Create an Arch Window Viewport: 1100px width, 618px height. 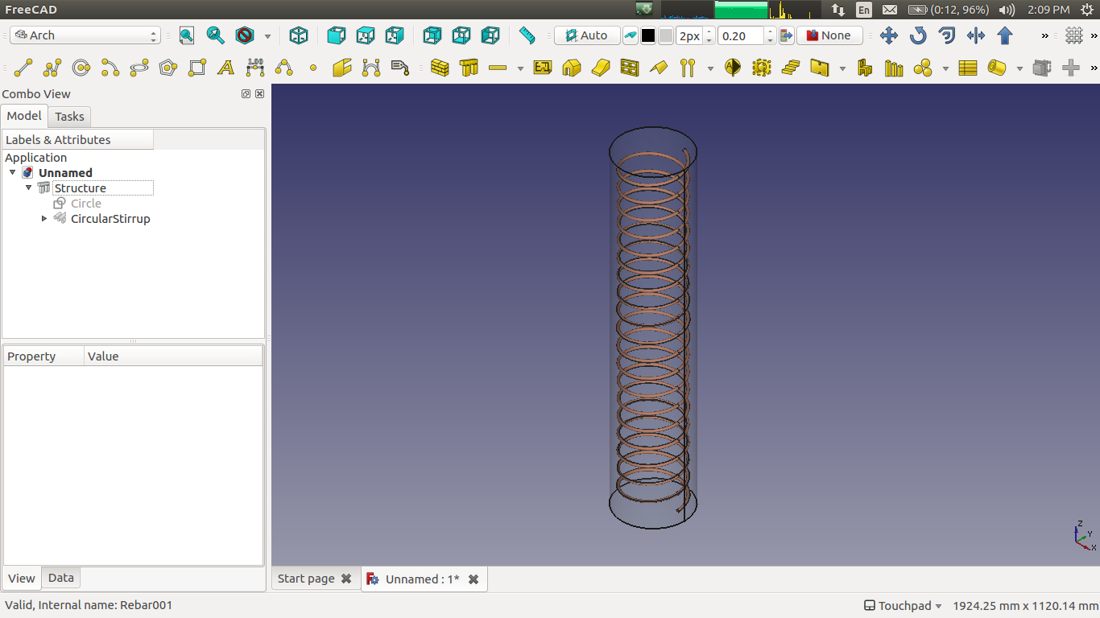(x=630, y=68)
